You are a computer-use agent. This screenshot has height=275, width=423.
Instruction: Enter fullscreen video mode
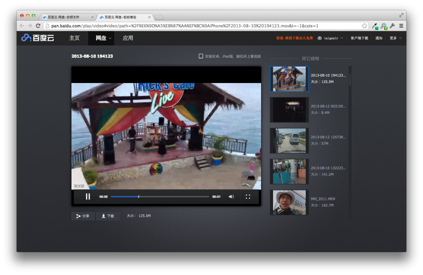pyautogui.click(x=248, y=197)
